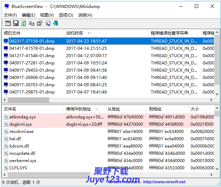This screenshot has height=187, width=221.
Task: Click to-address fffff80d`434bd000
Action: pyautogui.click(x=167, y=153)
